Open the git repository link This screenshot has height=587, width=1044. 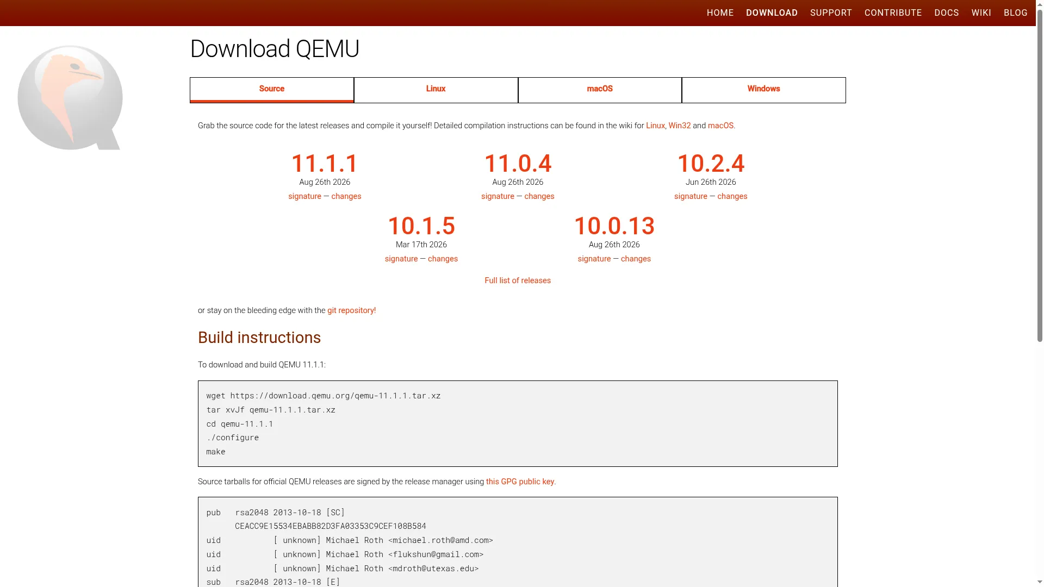coord(351,310)
